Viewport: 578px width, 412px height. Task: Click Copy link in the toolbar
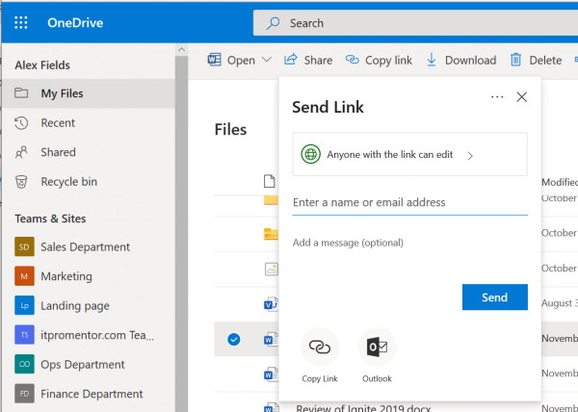(379, 60)
